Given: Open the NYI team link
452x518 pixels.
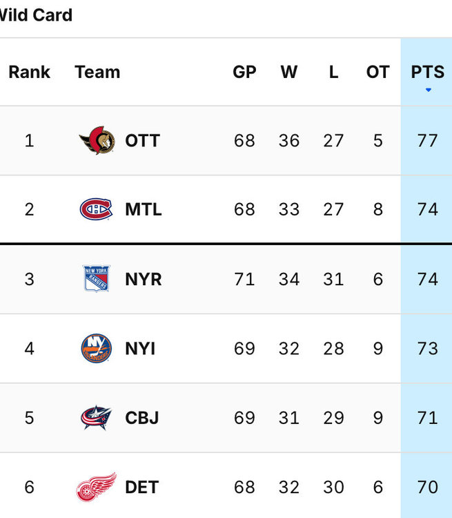Looking at the screenshot, I should (x=140, y=349).
